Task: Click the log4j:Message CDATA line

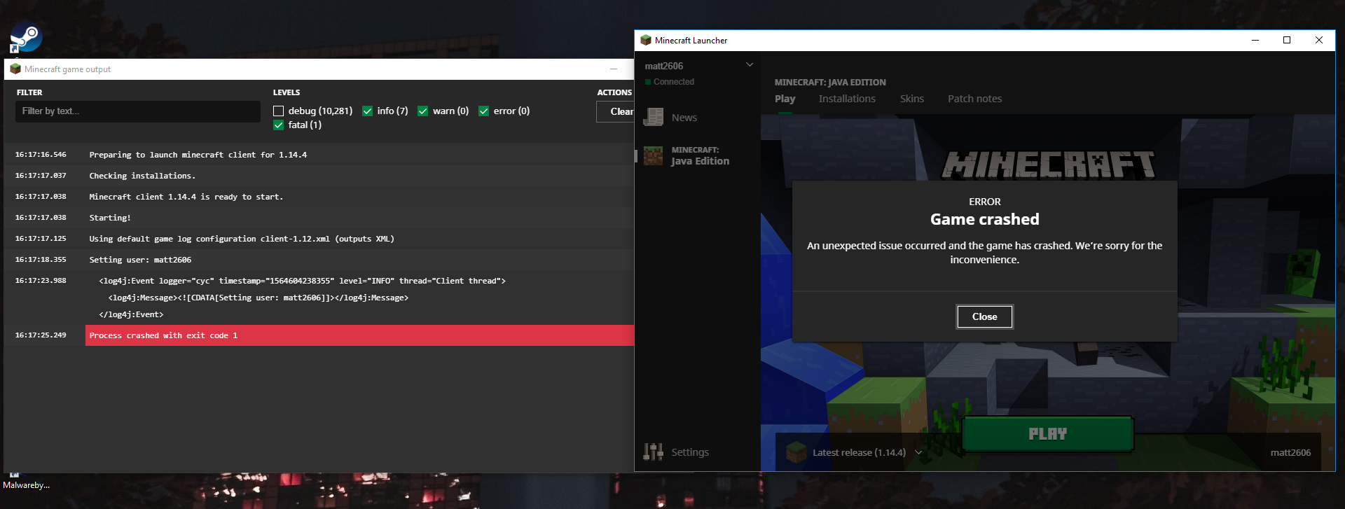Action: click(258, 298)
